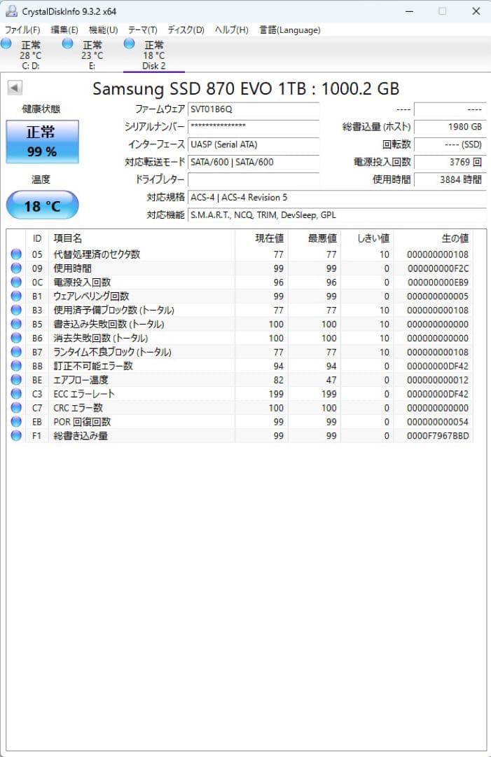The height and width of the screenshot is (757, 491).
Task: Open the 機能(U) menu
Action: (103, 30)
